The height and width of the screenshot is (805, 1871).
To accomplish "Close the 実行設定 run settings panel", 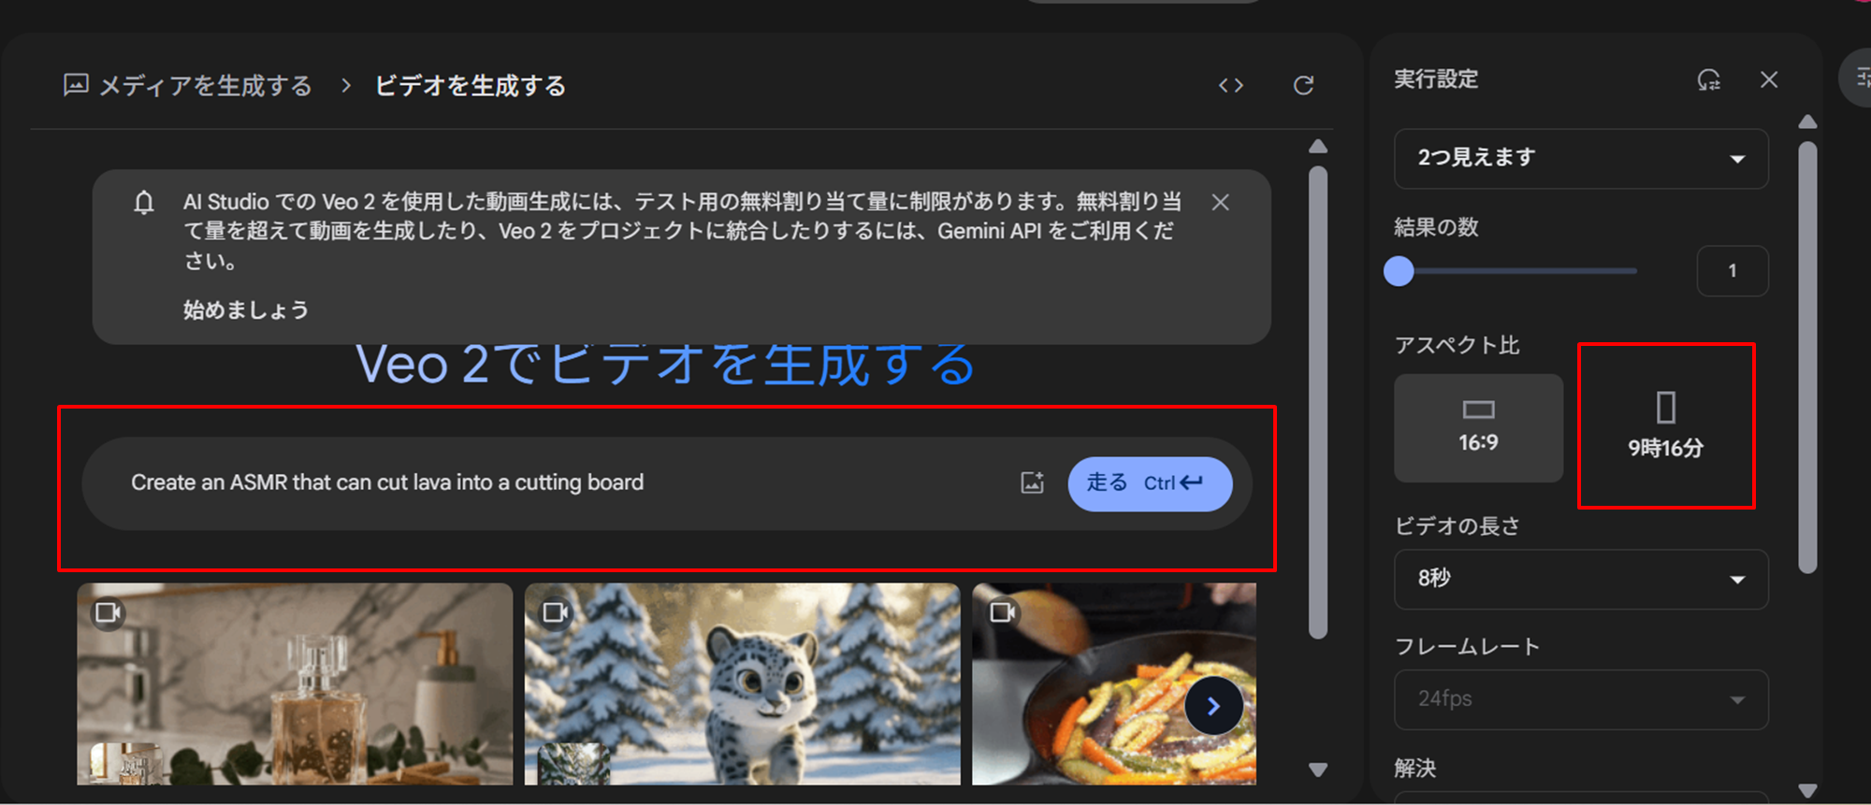I will pyautogui.click(x=1768, y=80).
